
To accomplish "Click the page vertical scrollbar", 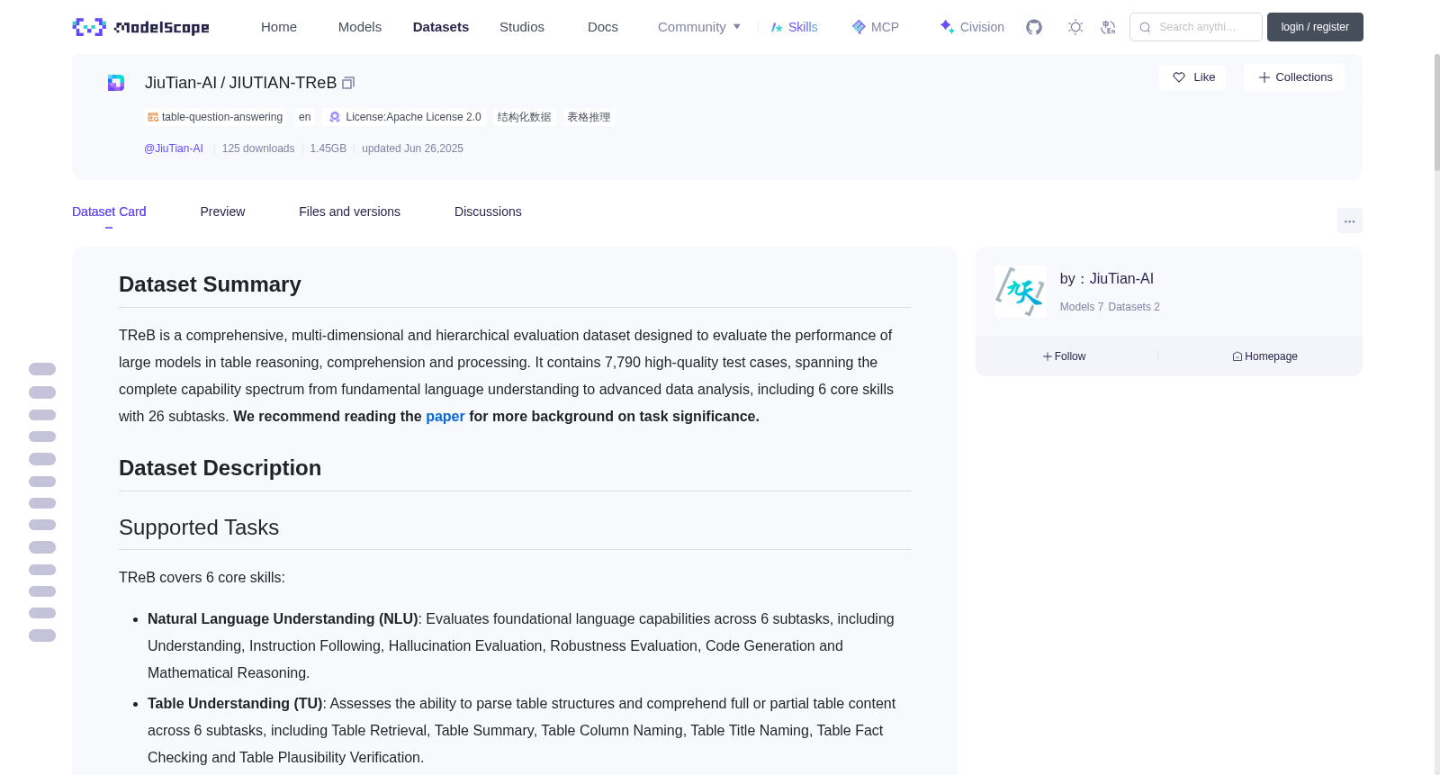I will pyautogui.click(x=1436, y=113).
